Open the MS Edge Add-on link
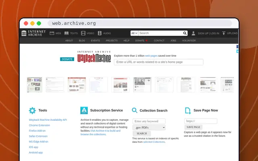Image resolution: width=258 pixels, height=161 pixels. pos(39,141)
